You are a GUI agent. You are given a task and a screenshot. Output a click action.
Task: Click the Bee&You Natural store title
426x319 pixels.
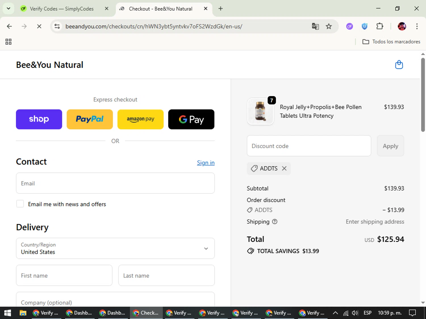[50, 65]
